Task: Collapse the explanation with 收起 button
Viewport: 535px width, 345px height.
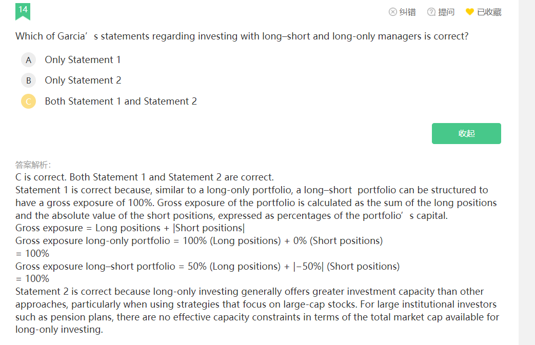Action: (466, 134)
